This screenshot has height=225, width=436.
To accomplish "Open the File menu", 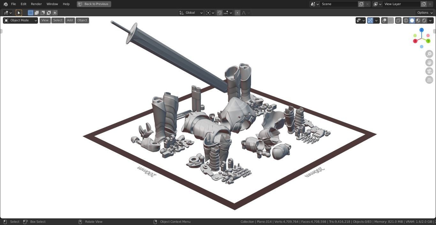I will point(13,4).
